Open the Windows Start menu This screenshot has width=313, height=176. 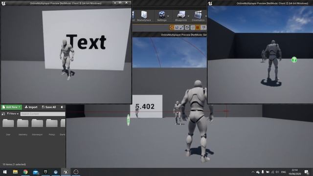point(5,172)
